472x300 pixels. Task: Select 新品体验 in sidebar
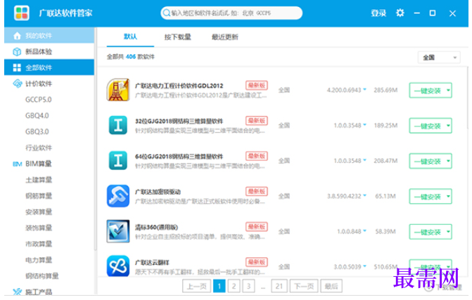click(x=49, y=52)
